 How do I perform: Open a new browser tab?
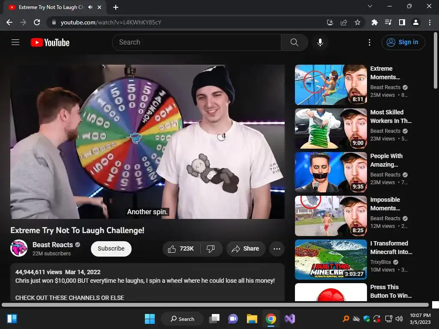point(116,7)
